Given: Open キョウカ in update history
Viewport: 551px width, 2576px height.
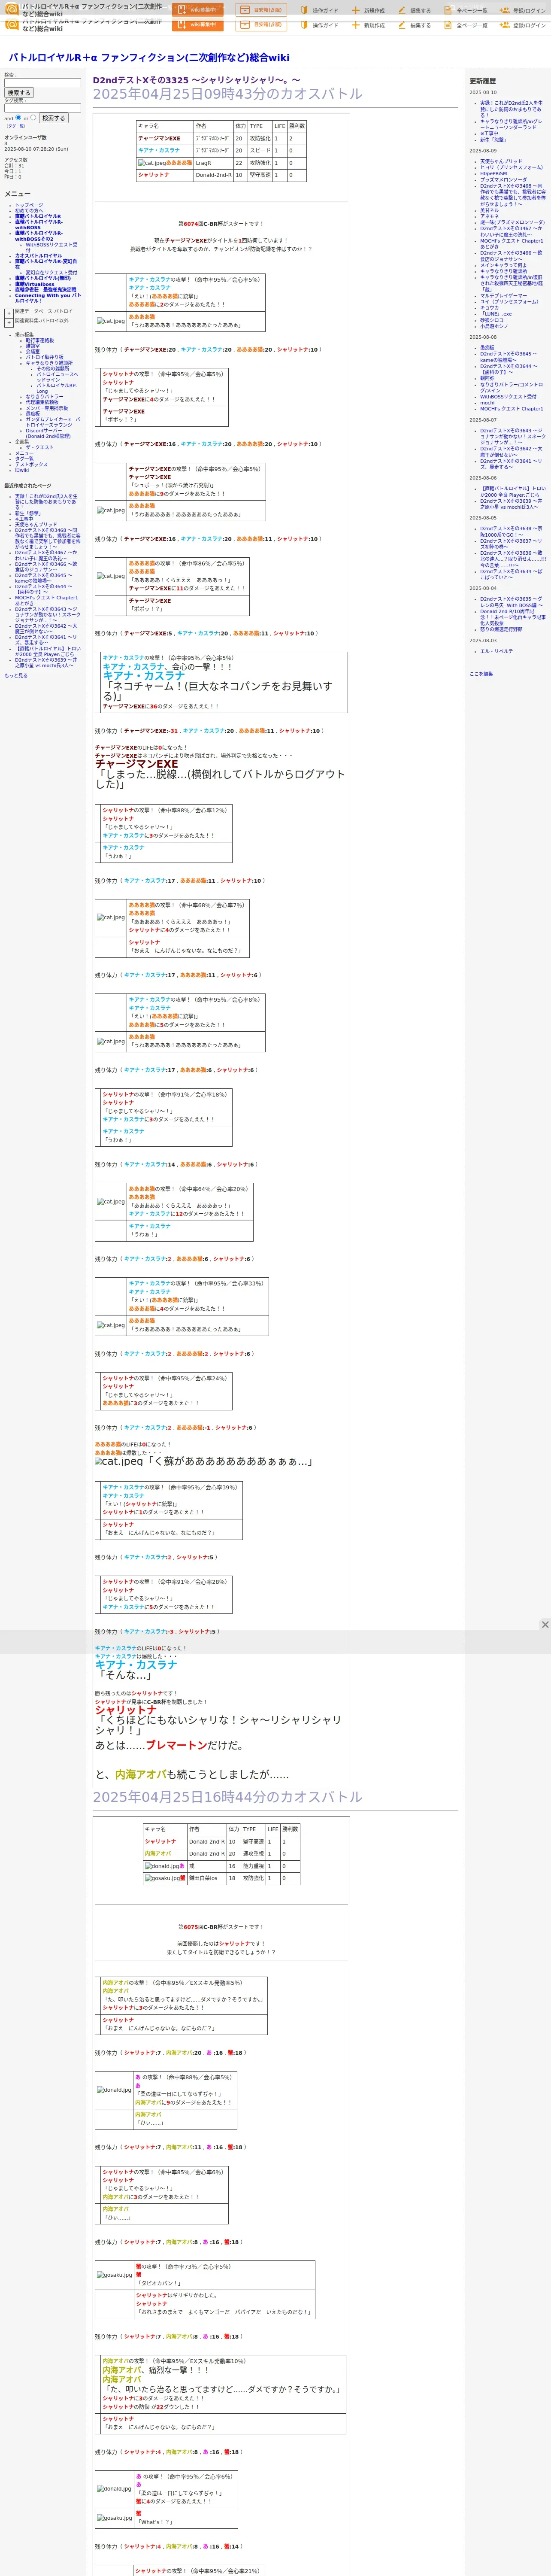Looking at the screenshot, I should [489, 308].
